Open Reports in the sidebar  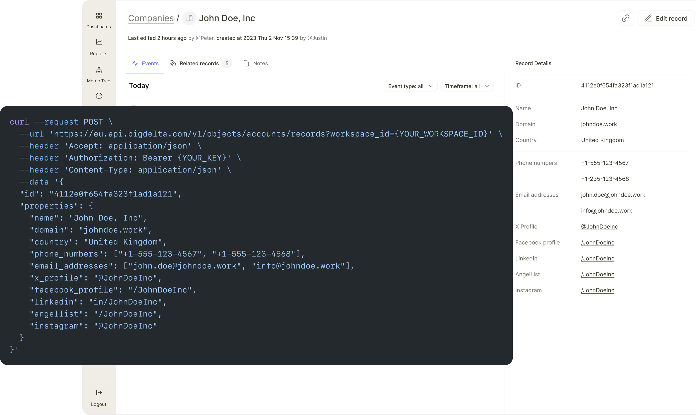click(x=99, y=47)
